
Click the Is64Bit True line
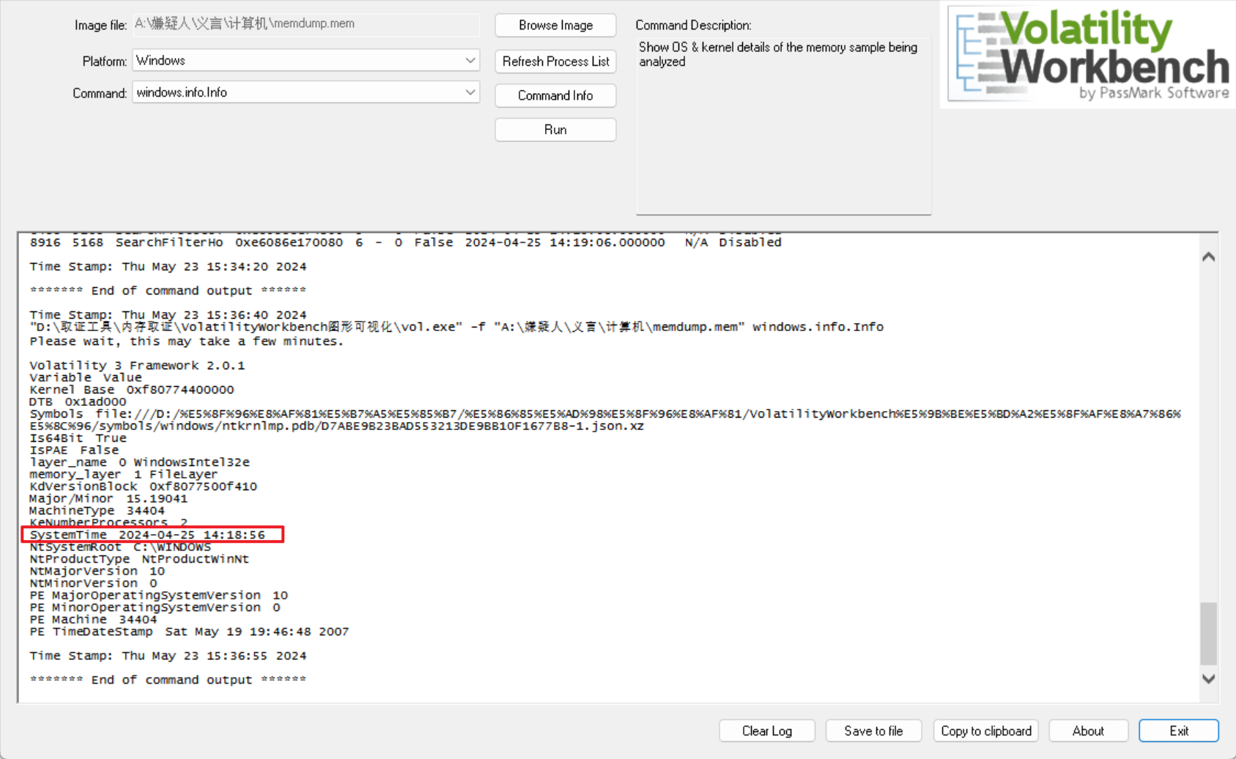[x=78, y=438]
